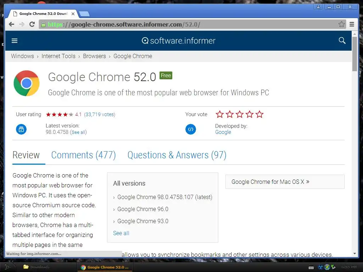This screenshot has height=272, width=363.
Task: Switch to Questions & Answers (97) tab
Action: click(177, 155)
